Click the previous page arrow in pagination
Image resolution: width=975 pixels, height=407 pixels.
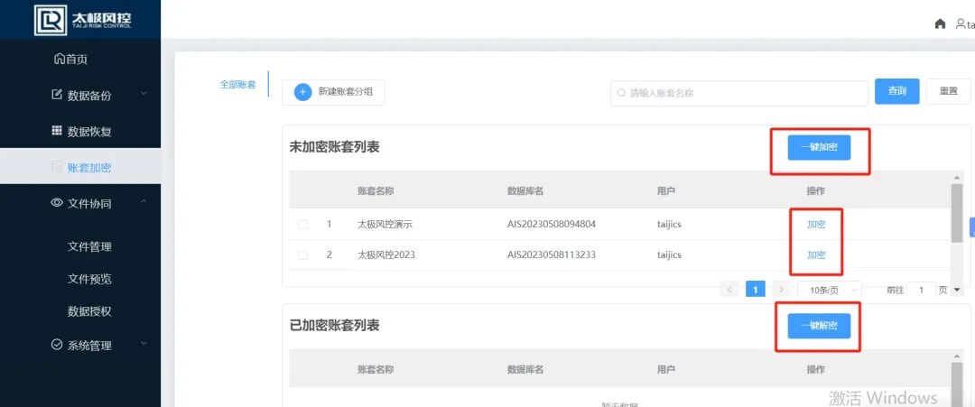[730, 290]
